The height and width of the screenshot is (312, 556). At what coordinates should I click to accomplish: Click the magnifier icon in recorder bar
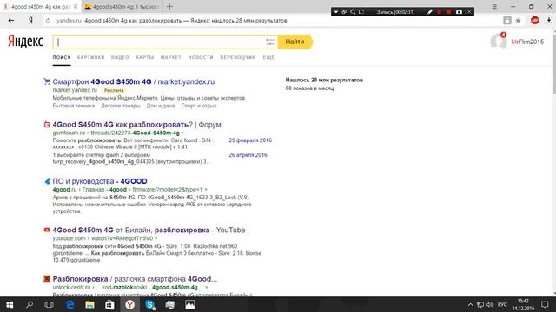353,12
